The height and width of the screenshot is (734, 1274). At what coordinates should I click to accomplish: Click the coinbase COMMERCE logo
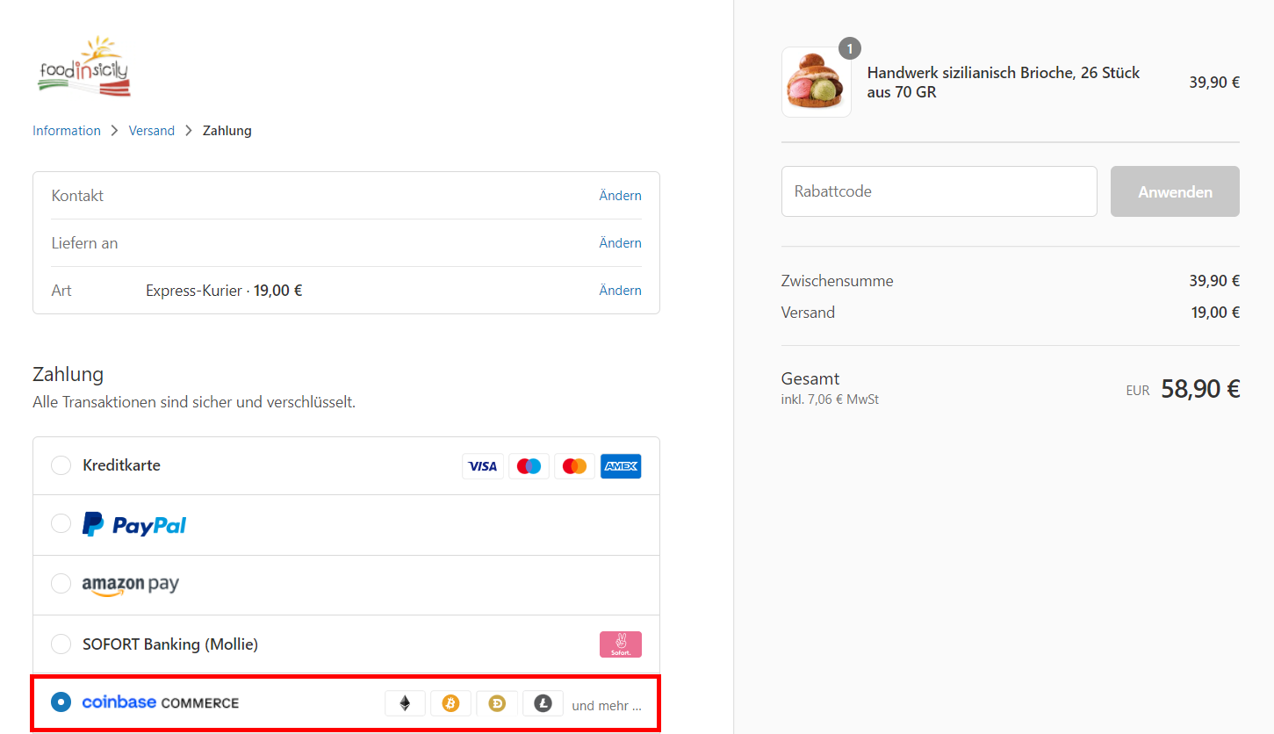(161, 702)
